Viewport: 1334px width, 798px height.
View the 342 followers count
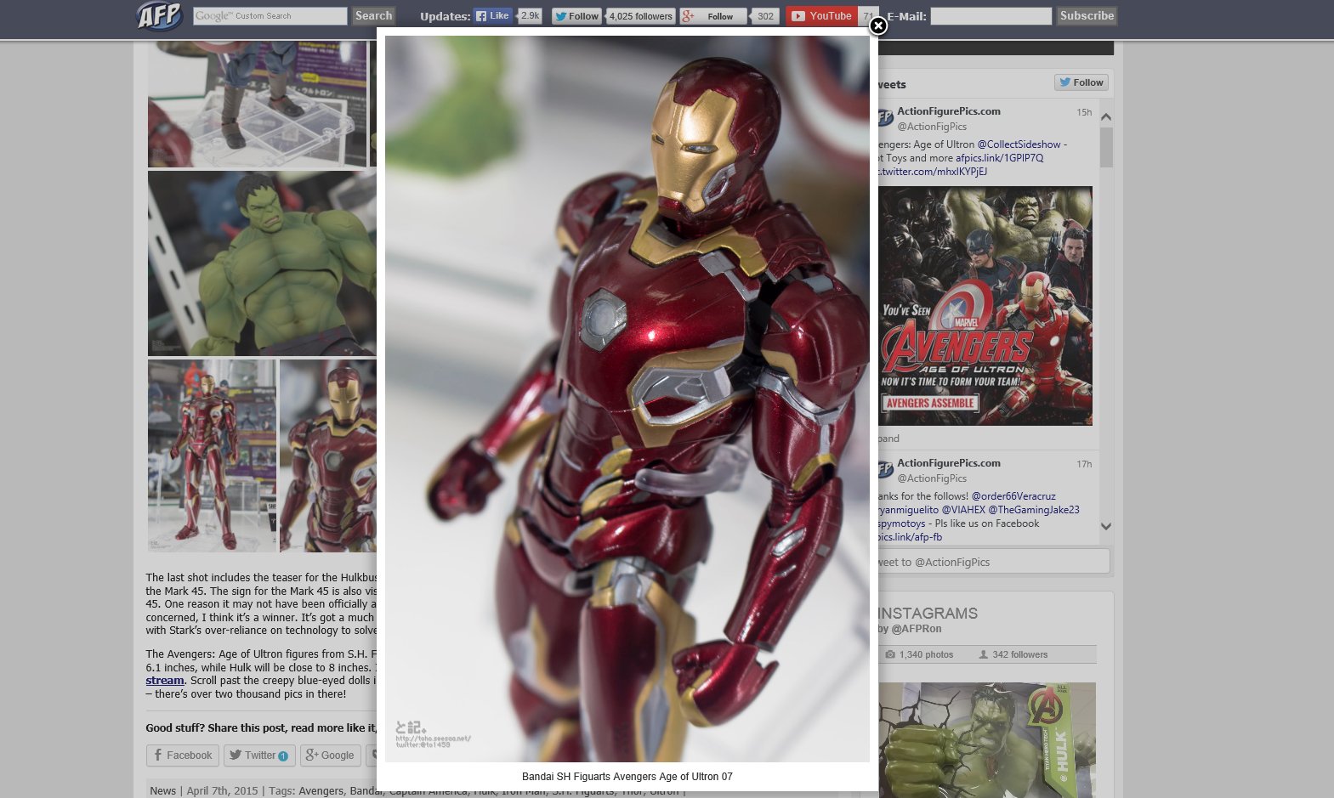pyautogui.click(x=1013, y=654)
